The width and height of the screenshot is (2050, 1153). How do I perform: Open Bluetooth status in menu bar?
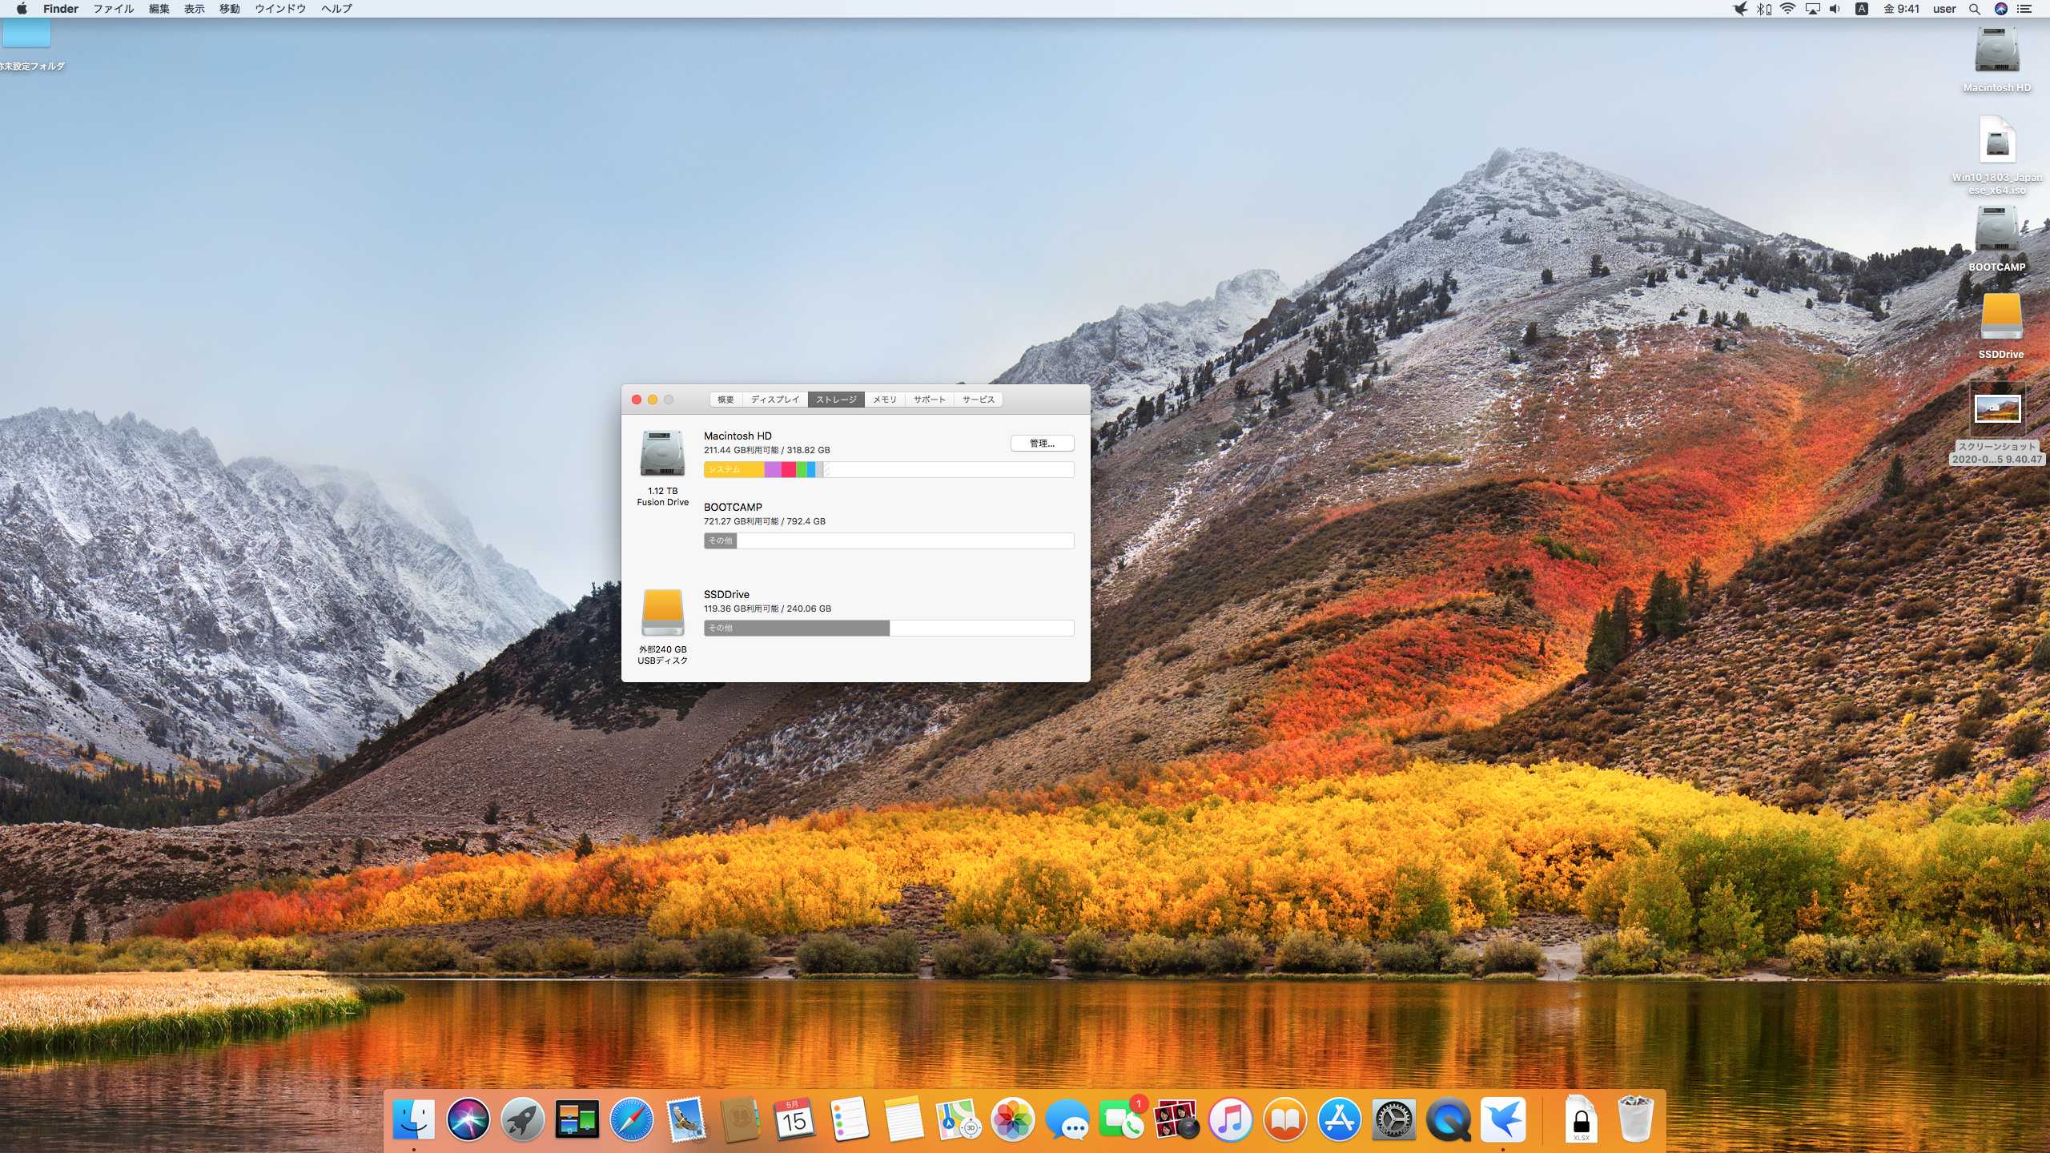[x=1764, y=9]
